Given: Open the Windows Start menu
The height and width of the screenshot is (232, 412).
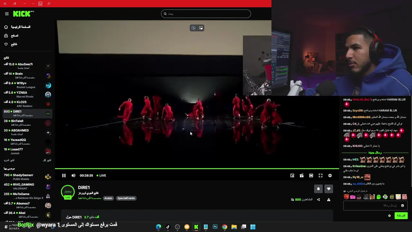Looking at the screenshot, I should (253, 227).
